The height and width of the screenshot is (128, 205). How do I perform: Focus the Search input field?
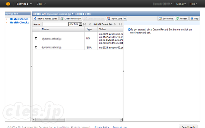pyautogui.click(x=55, y=24)
